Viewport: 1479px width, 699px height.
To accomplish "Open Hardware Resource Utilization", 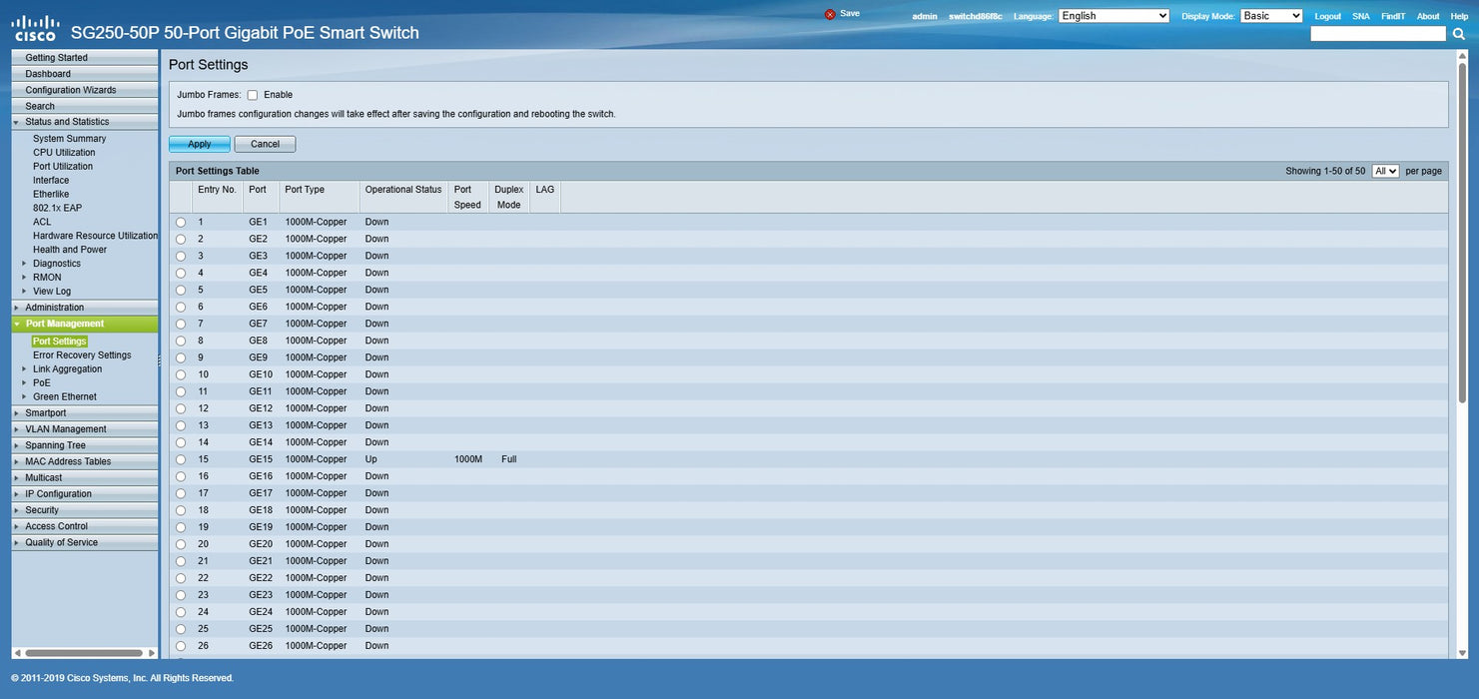I will [x=95, y=236].
